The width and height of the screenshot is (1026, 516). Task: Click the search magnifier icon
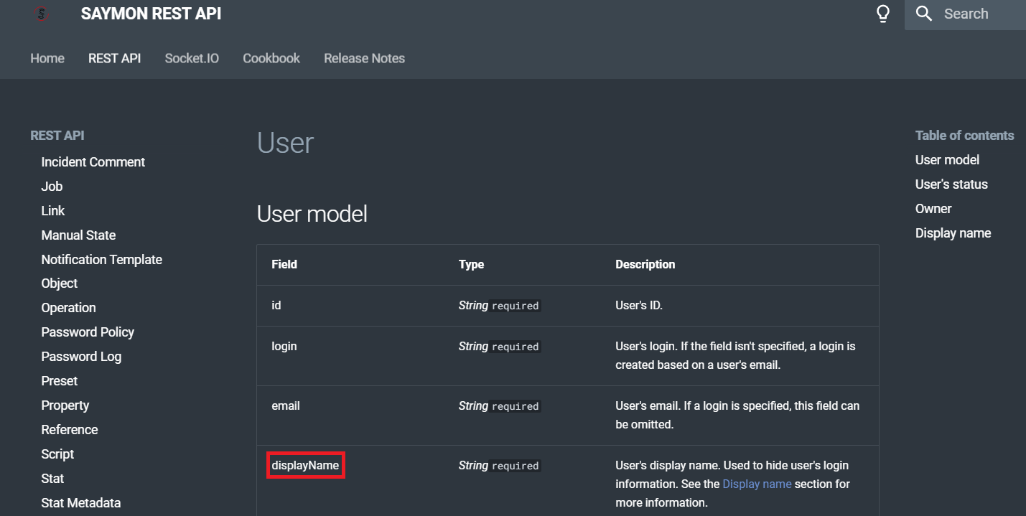point(924,14)
